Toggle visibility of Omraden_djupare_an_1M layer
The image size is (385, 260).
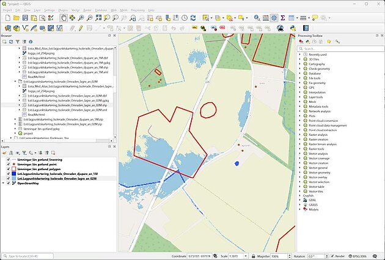pos(9,174)
